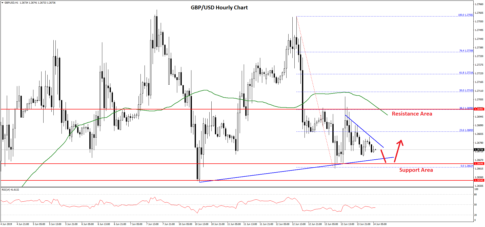This screenshot has height=227, width=485.
Task: Select the 61.8 Fibonacci retracement label
Action: (x=466, y=73)
